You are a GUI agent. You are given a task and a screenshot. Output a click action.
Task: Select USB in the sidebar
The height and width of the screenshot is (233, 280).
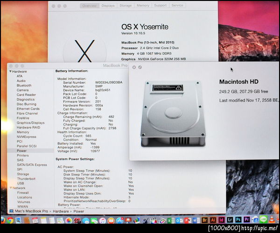pyautogui.click(x=21, y=183)
